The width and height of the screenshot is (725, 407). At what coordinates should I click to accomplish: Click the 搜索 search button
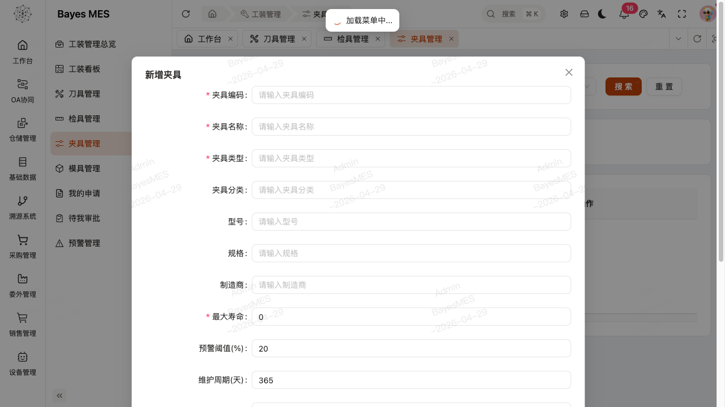pyautogui.click(x=624, y=86)
